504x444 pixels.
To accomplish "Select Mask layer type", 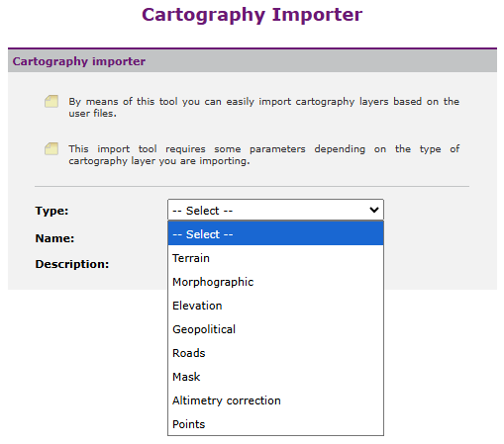I will tap(275, 377).
